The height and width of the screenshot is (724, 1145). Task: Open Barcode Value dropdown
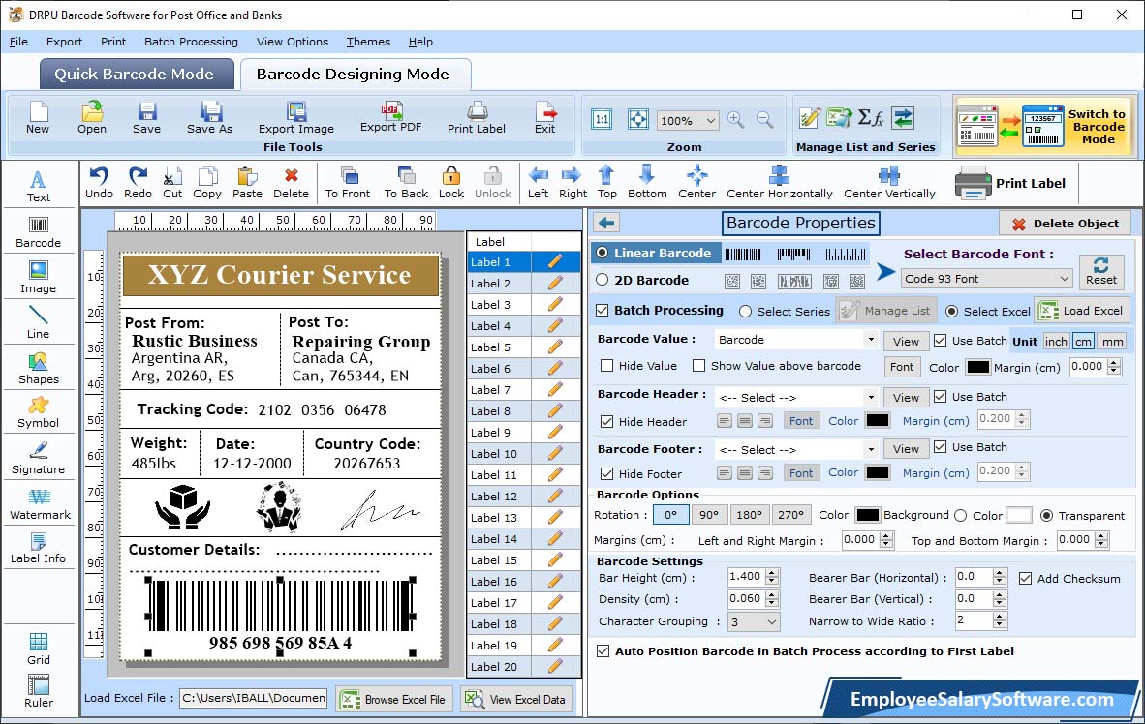click(871, 340)
